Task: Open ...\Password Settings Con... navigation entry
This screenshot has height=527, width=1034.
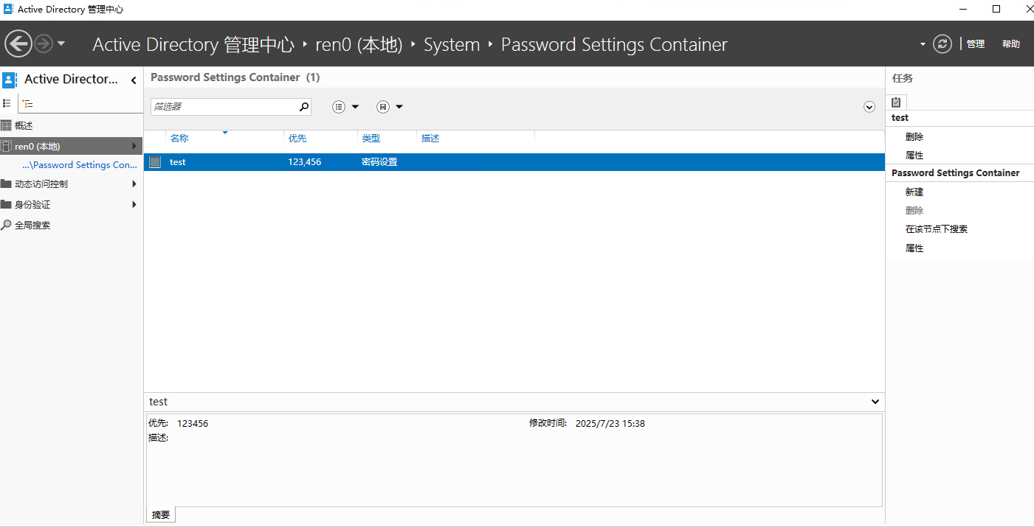Action: (80, 165)
